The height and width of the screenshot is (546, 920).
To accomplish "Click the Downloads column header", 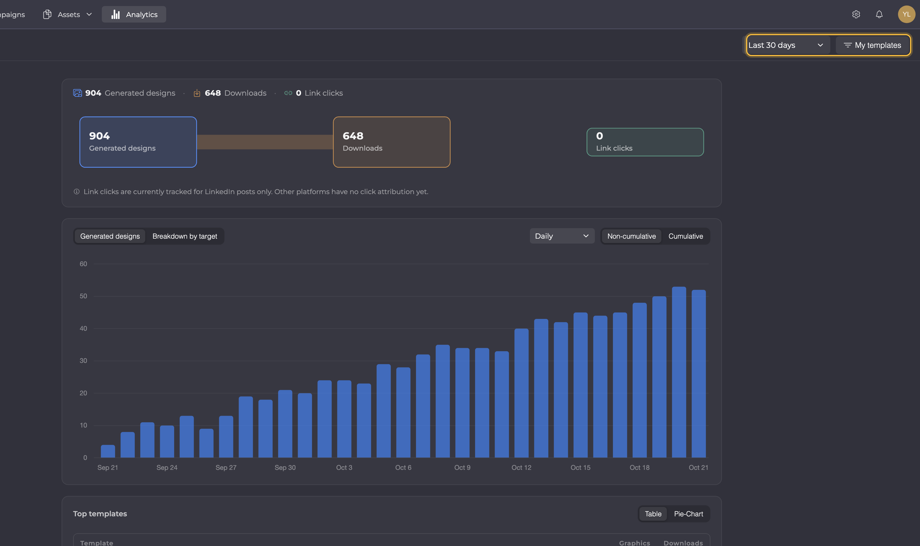I will click(x=683, y=543).
